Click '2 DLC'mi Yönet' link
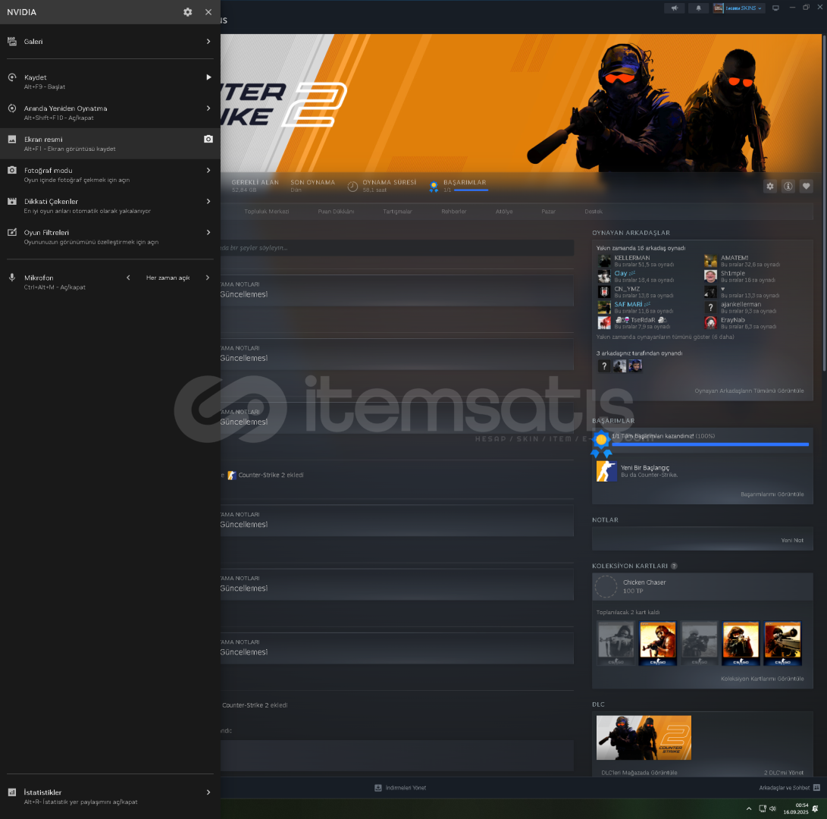Viewport: 827px width, 819px height. tap(784, 773)
